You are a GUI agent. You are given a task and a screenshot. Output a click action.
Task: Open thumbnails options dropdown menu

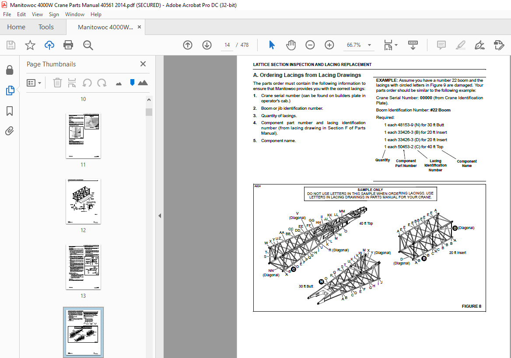(34, 83)
